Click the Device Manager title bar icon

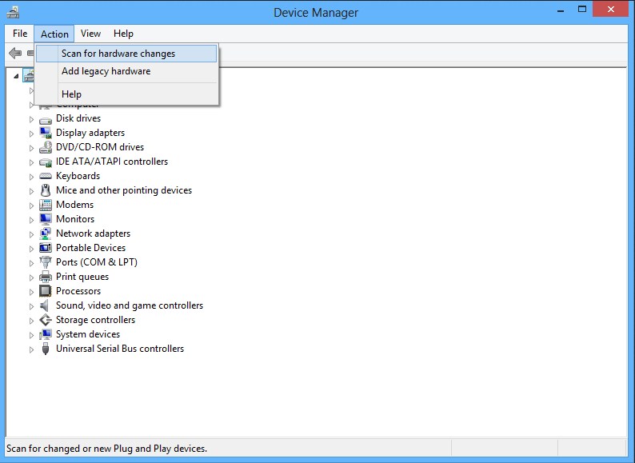point(13,12)
